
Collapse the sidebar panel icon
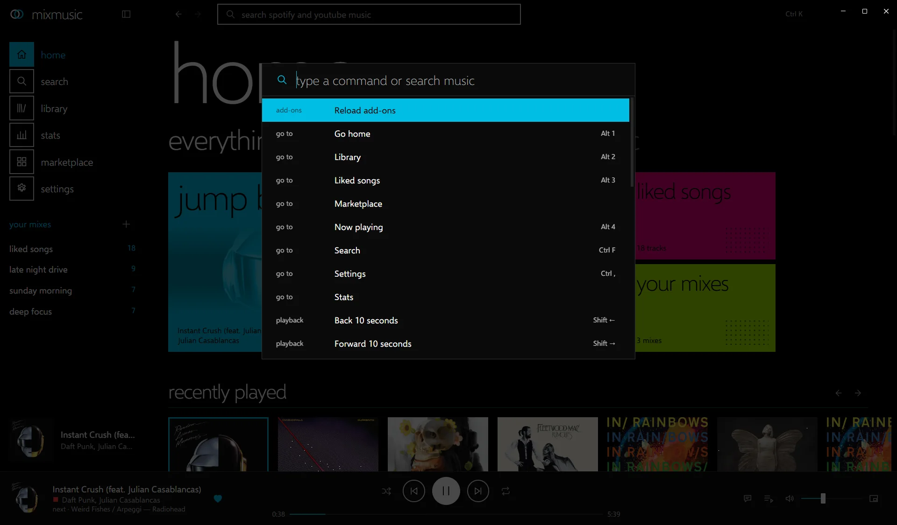coord(126,14)
